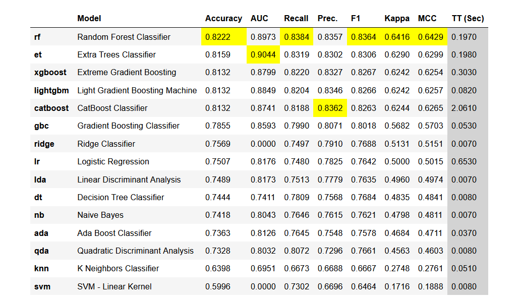Click the knn row index label
520x301 pixels.
pos(41,268)
